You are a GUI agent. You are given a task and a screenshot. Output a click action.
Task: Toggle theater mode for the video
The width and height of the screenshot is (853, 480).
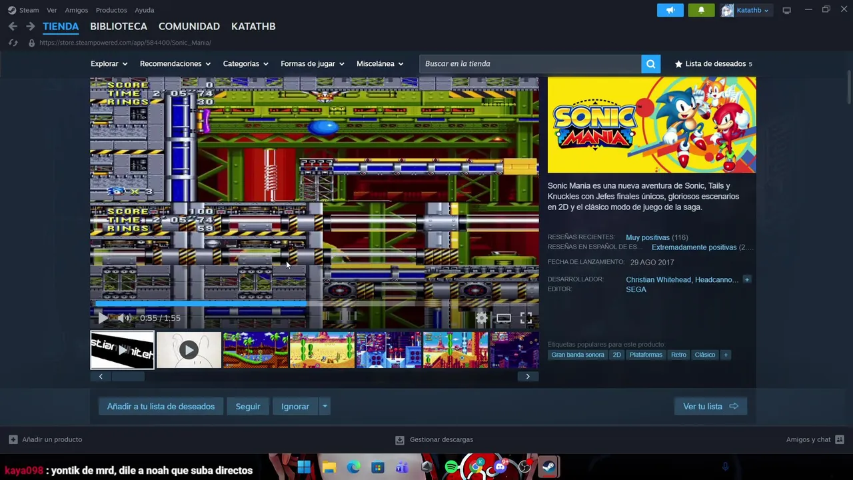[x=503, y=319]
